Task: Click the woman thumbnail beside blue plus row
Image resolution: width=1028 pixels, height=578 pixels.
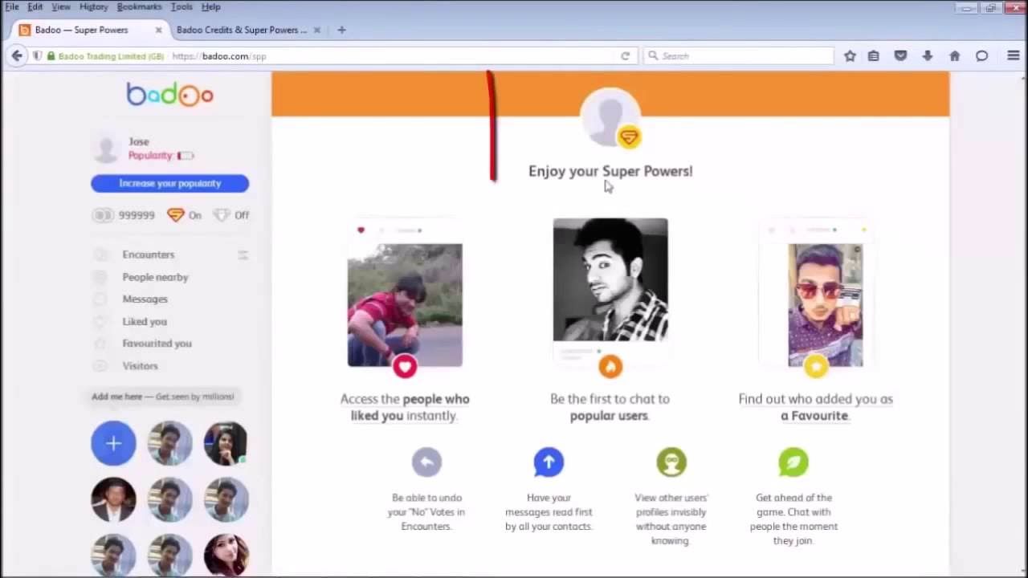Action: (226, 443)
